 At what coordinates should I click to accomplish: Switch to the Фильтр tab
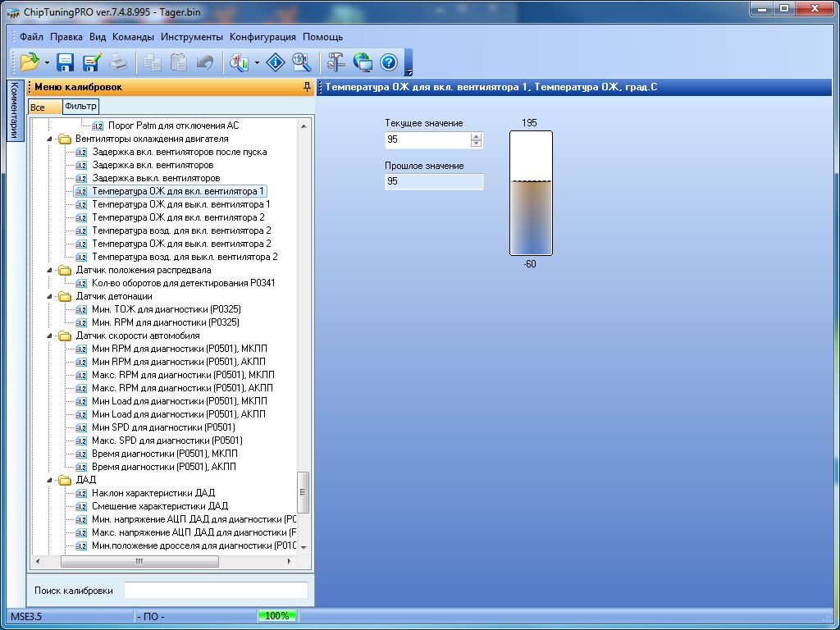click(x=80, y=107)
